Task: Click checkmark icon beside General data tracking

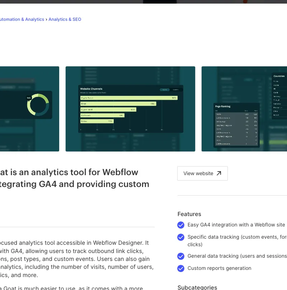Action: click(181, 256)
